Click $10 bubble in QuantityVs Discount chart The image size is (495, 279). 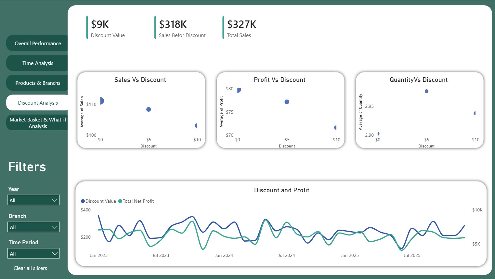[475, 113]
